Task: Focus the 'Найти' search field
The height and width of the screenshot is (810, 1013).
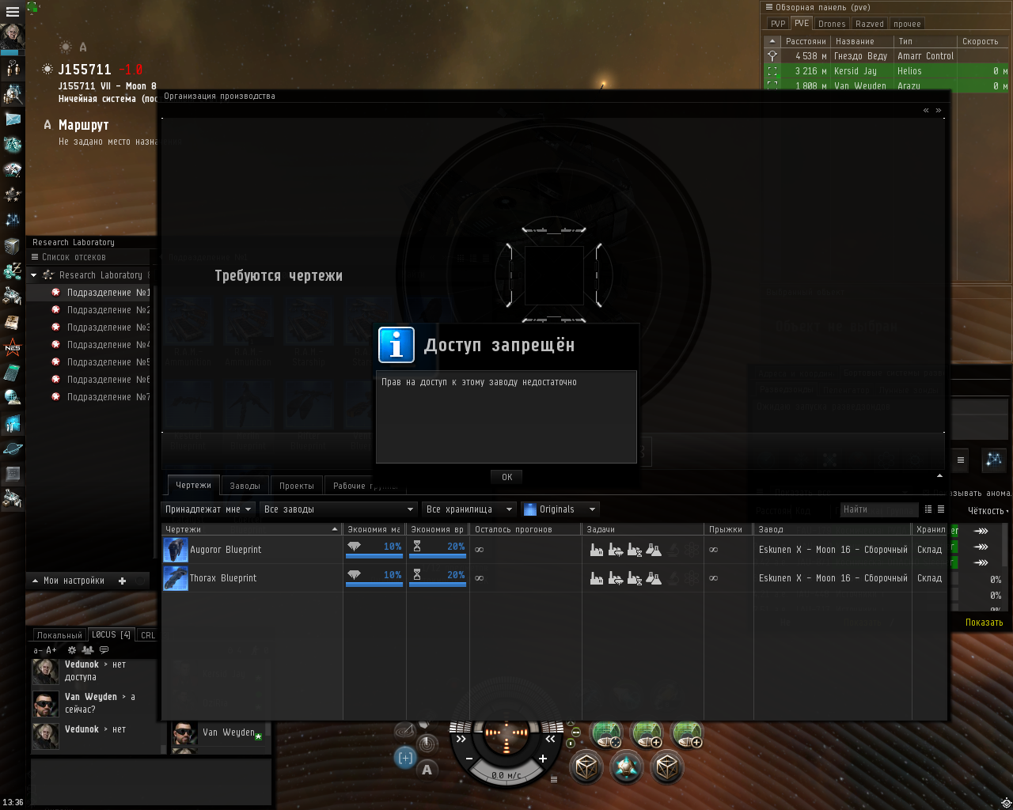Action: (878, 509)
